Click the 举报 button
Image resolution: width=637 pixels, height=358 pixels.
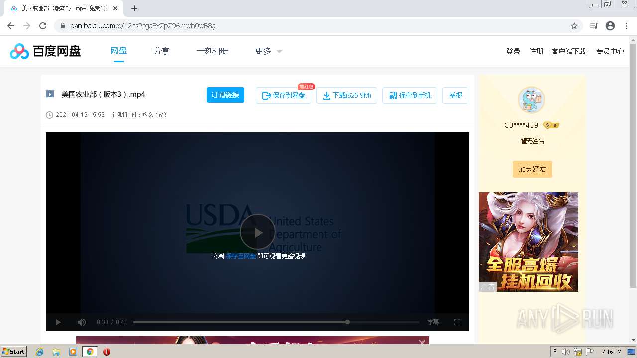[455, 95]
